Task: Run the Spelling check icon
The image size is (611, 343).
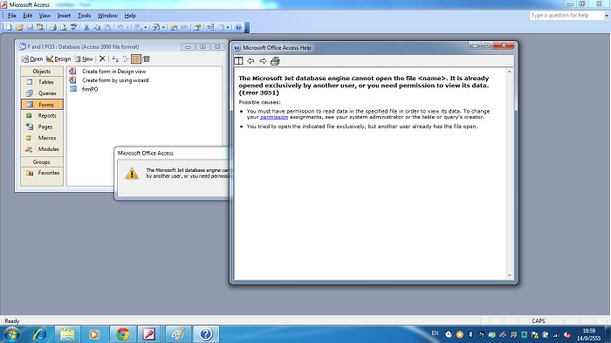Action: click(x=74, y=27)
